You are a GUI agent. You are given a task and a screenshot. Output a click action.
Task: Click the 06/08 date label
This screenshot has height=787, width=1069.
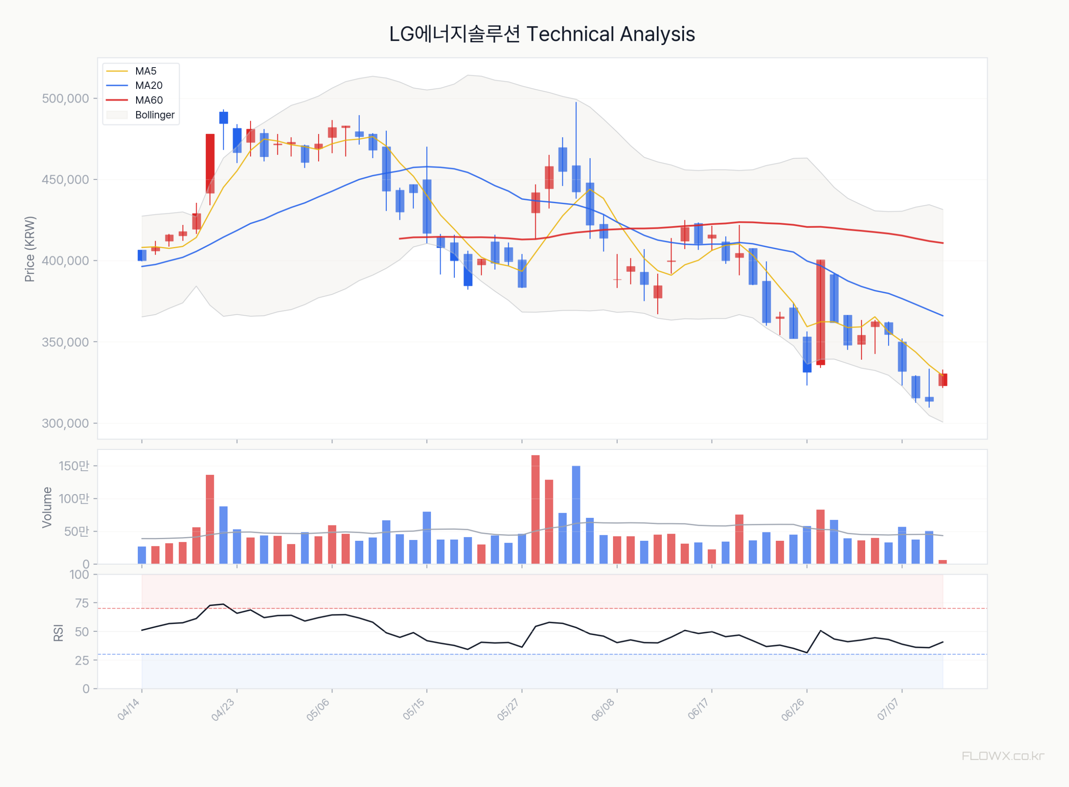tap(603, 709)
